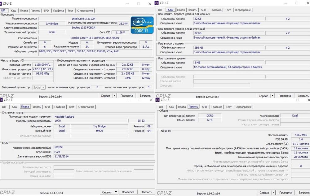Click the 28 частота row active time value
Viewport: 310px width, 196px height.
click(x=300, y=157)
